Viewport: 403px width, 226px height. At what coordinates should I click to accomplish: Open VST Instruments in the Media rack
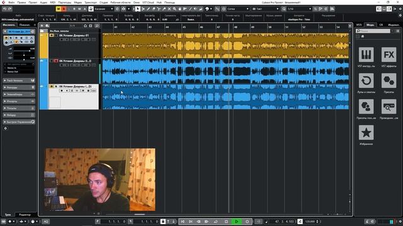pyautogui.click(x=366, y=55)
